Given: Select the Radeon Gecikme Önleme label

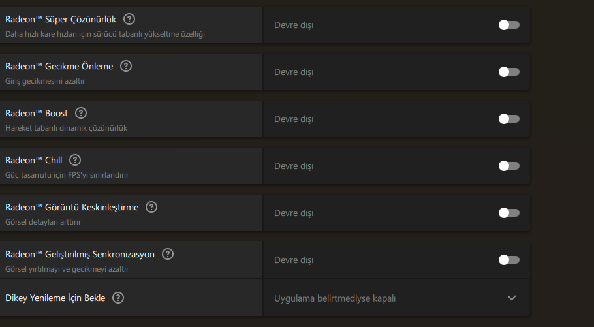Looking at the screenshot, I should [x=59, y=67].
